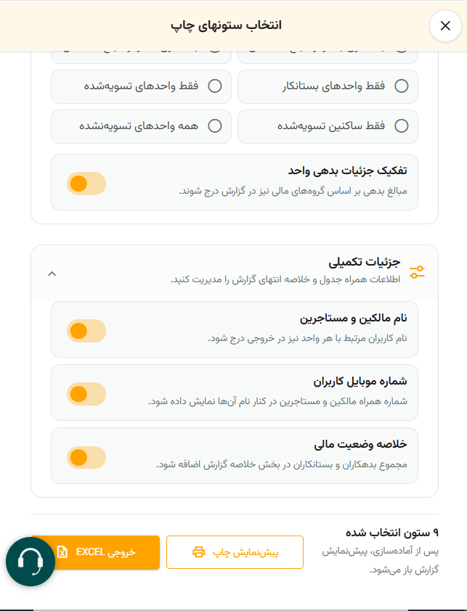The width and height of the screenshot is (467, 611).
Task: Toggle the خلاصه وضعیت مالی switch
Action: (86, 457)
